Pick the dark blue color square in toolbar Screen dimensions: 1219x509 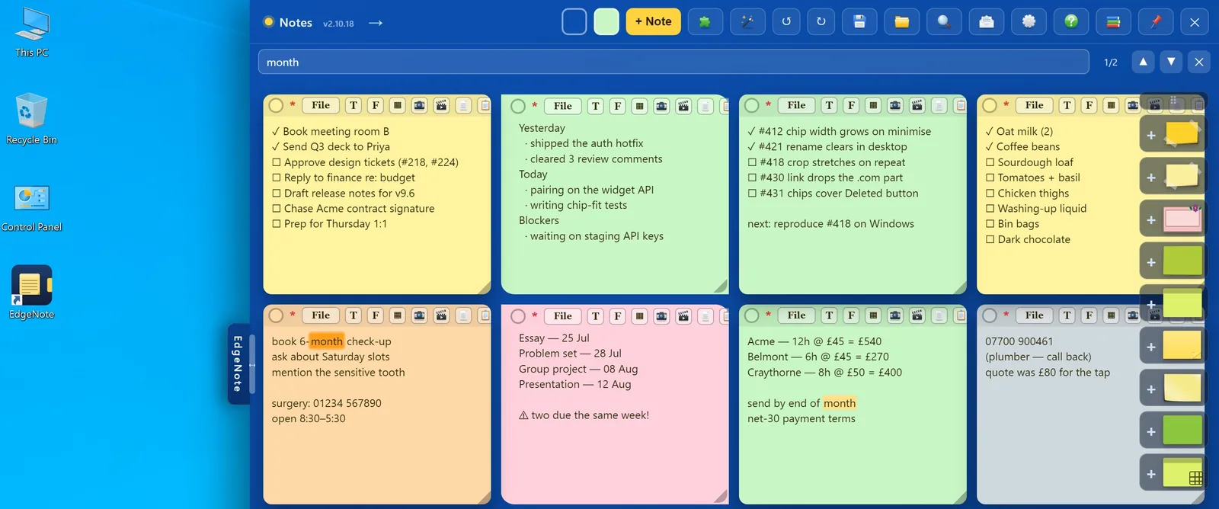tap(574, 22)
